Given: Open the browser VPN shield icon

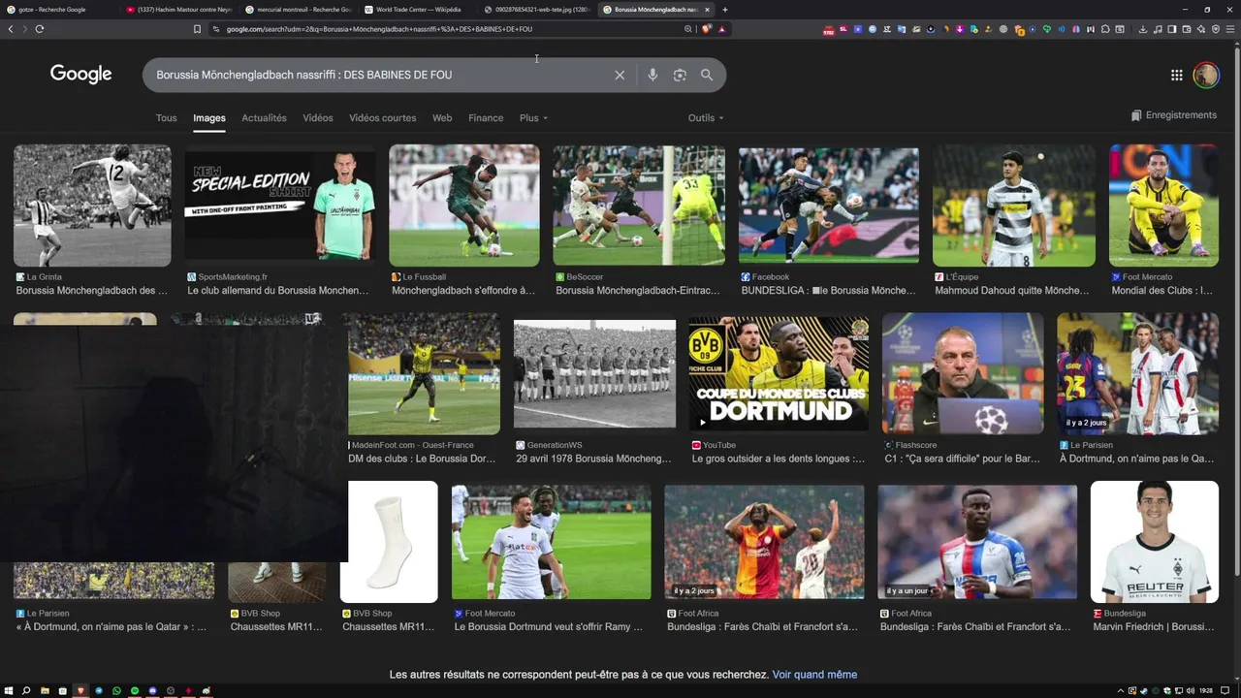Looking at the screenshot, I should 1216,29.
